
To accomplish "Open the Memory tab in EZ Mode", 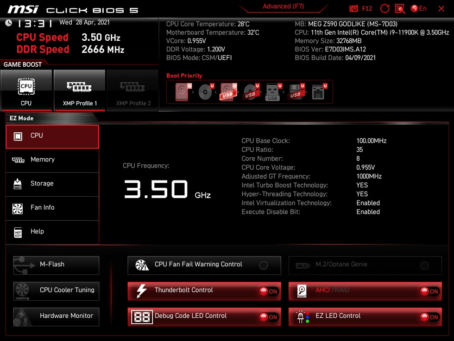I will [52, 160].
